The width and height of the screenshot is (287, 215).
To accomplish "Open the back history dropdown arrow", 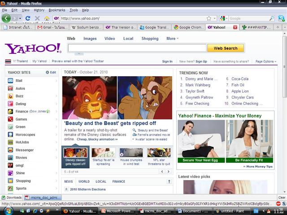I will point(20,18).
